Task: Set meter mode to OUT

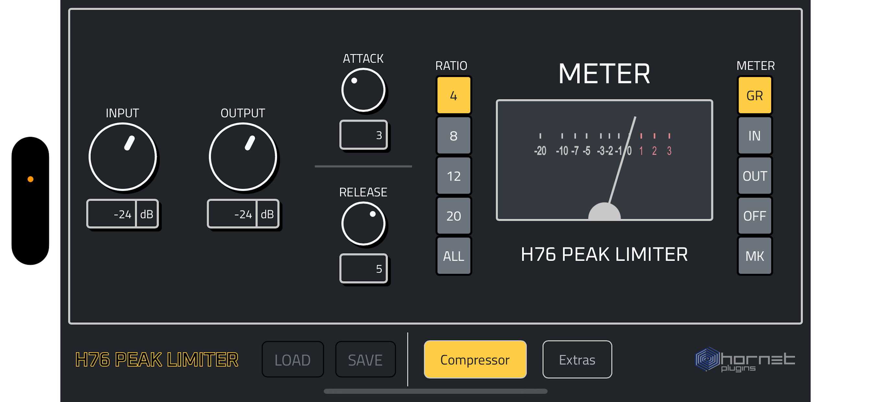Action: pyautogui.click(x=754, y=176)
